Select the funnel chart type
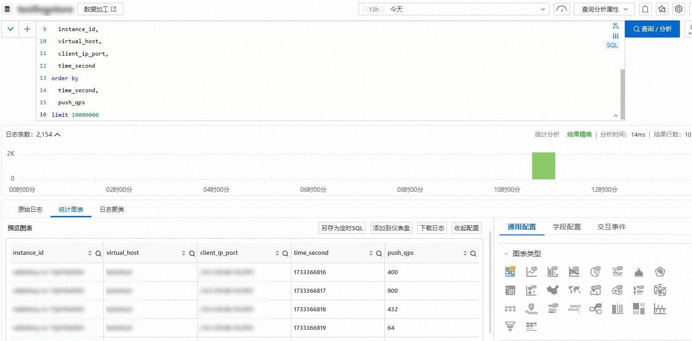The height and width of the screenshot is (341, 692). coord(510,327)
